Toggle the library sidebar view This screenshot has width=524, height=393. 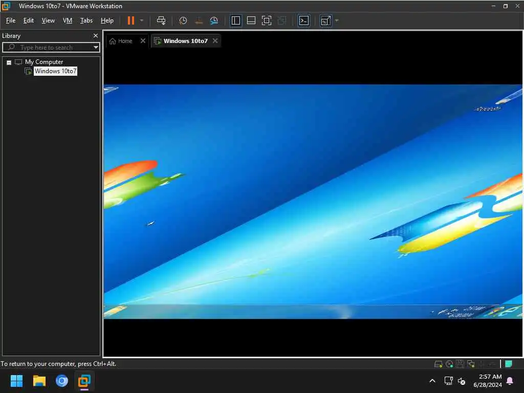coord(236,20)
